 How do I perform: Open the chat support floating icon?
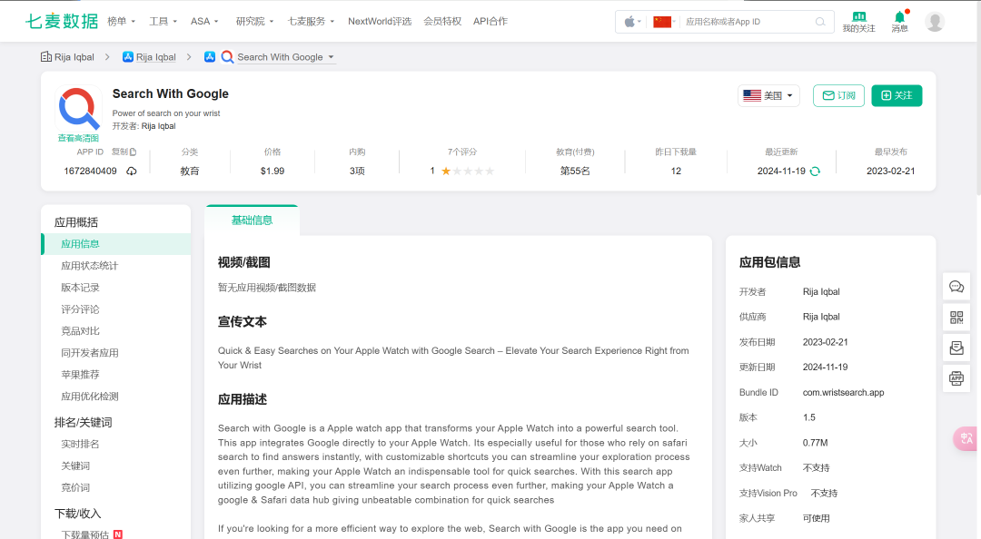point(956,287)
